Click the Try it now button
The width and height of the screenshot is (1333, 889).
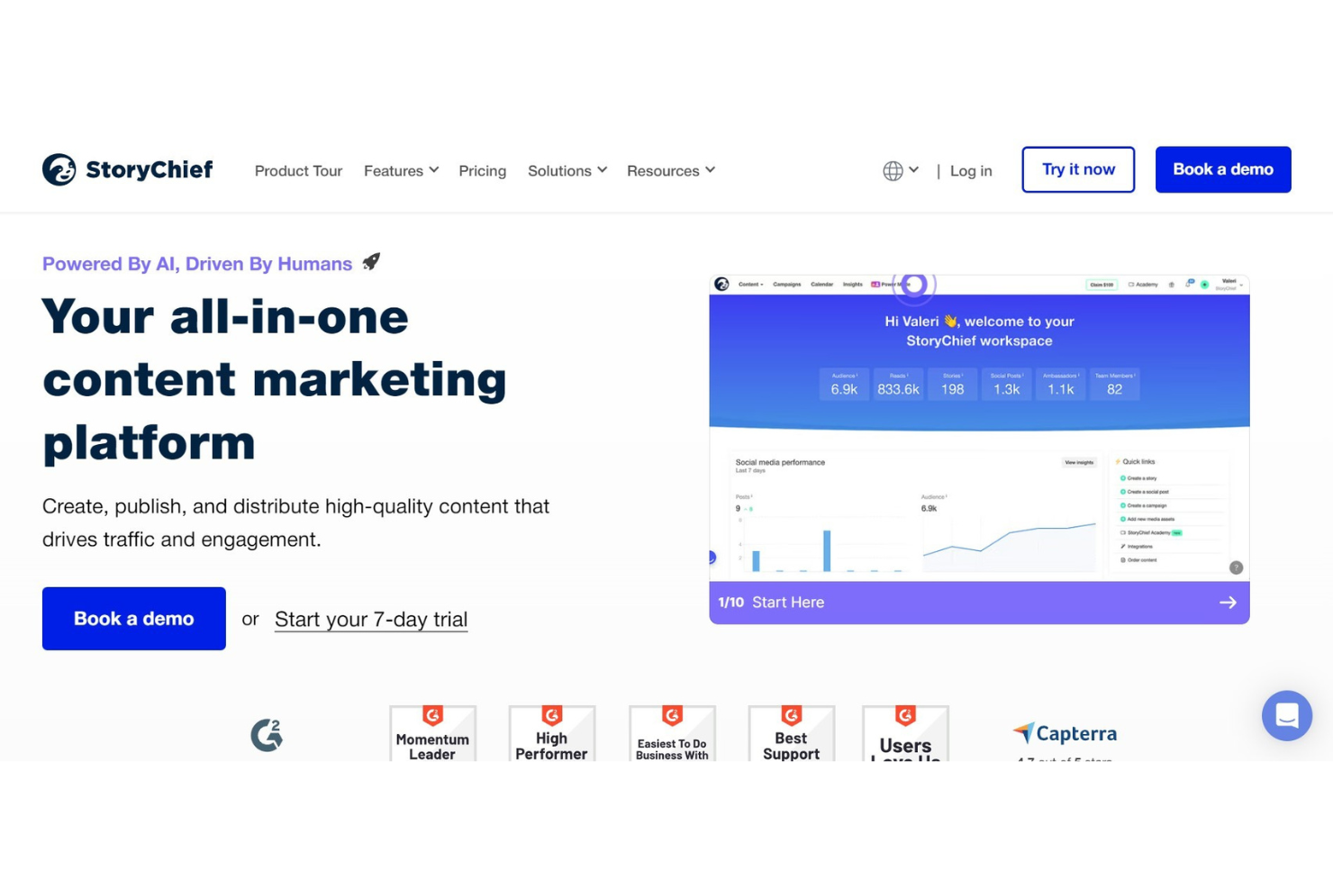pyautogui.click(x=1078, y=169)
